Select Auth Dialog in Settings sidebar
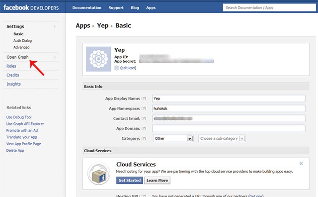Viewport: 318px width, 197px height. click(x=22, y=41)
